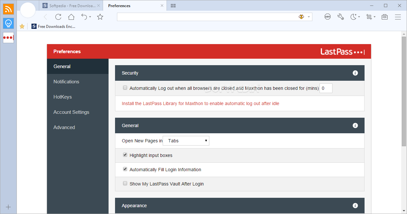Open the toolbox briefcase icon

click(x=385, y=17)
